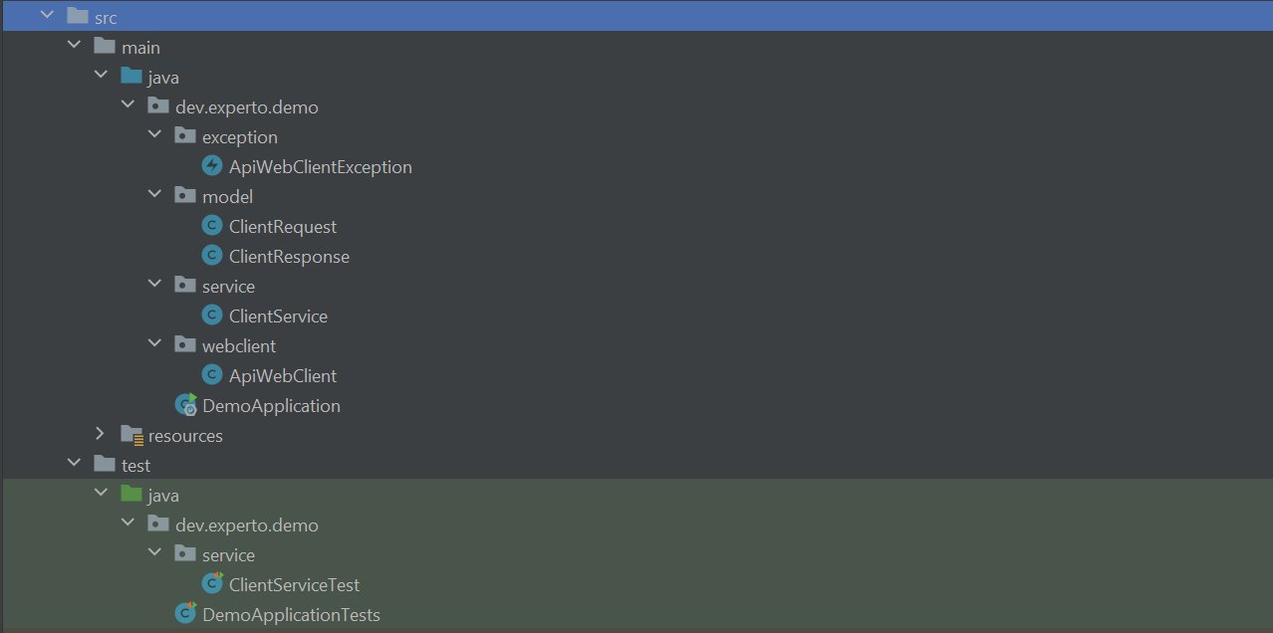
Task: Click the Spring Boot icon beside DemoApplication
Action: (186, 405)
